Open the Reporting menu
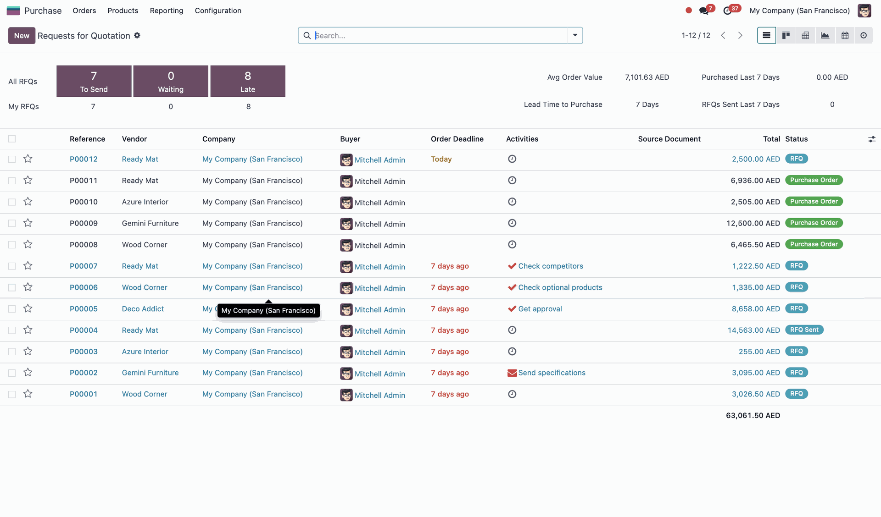881x517 pixels. coord(166,11)
